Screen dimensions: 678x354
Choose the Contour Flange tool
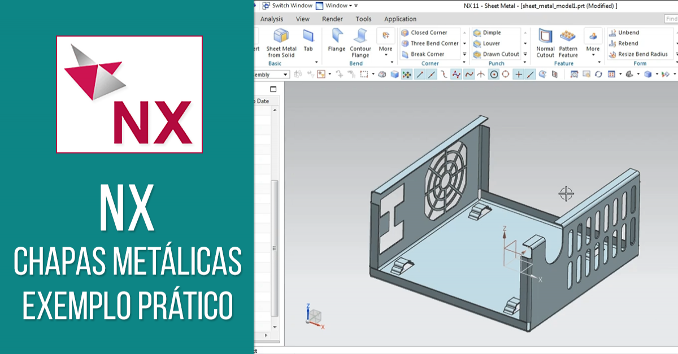point(360,43)
